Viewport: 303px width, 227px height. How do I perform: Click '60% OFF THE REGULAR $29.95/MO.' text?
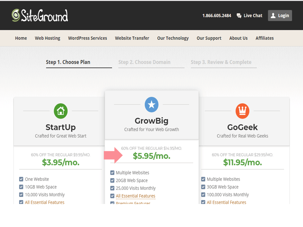pos(242,155)
